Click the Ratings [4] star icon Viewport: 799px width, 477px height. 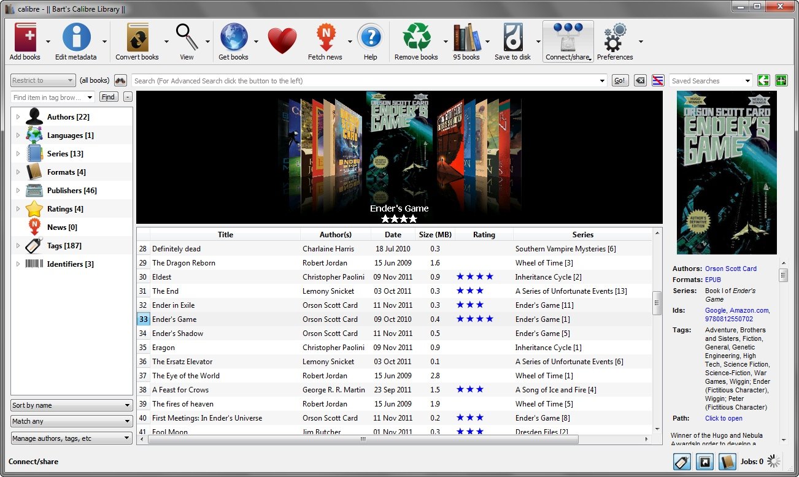coord(34,208)
